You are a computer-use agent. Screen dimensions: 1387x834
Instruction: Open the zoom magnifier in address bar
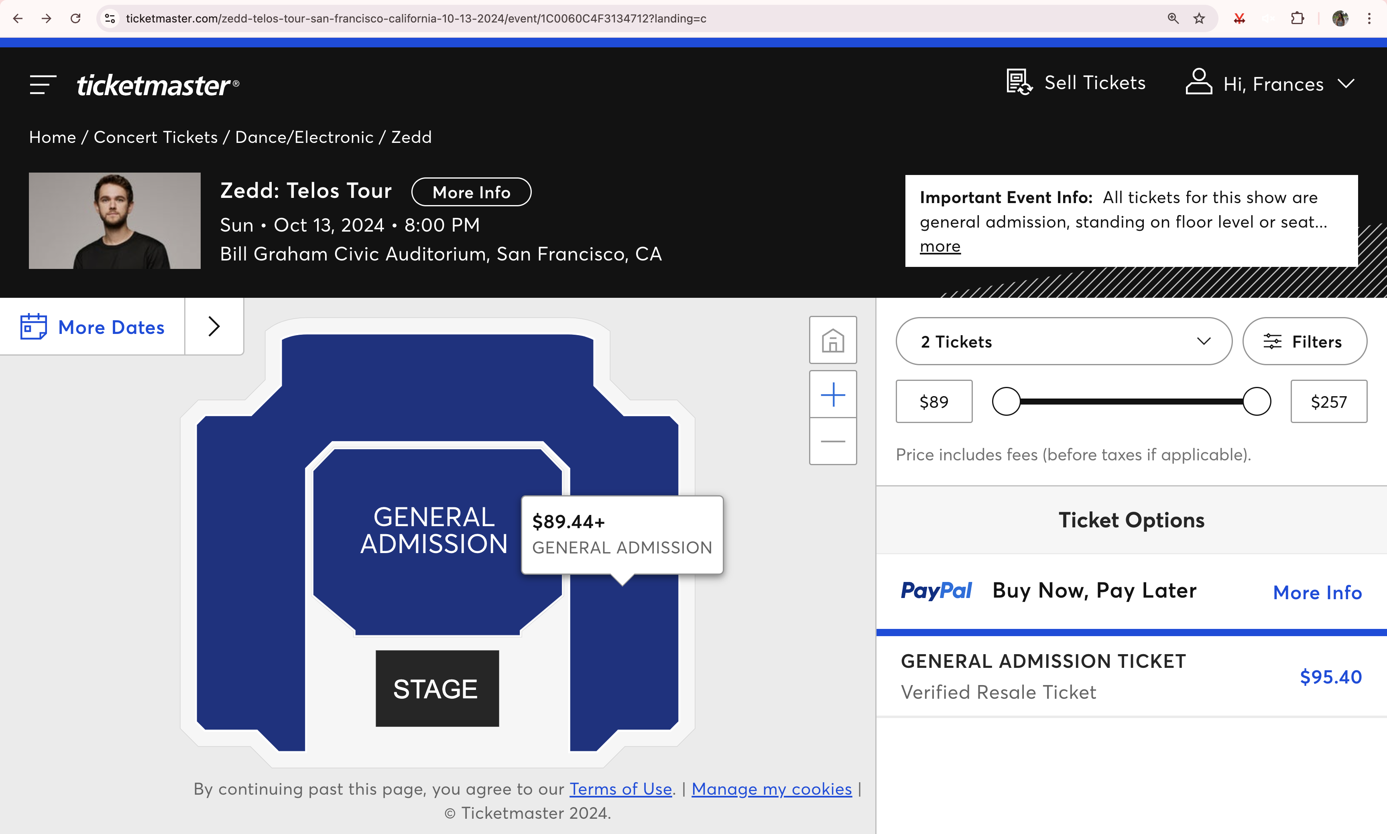[1173, 18]
